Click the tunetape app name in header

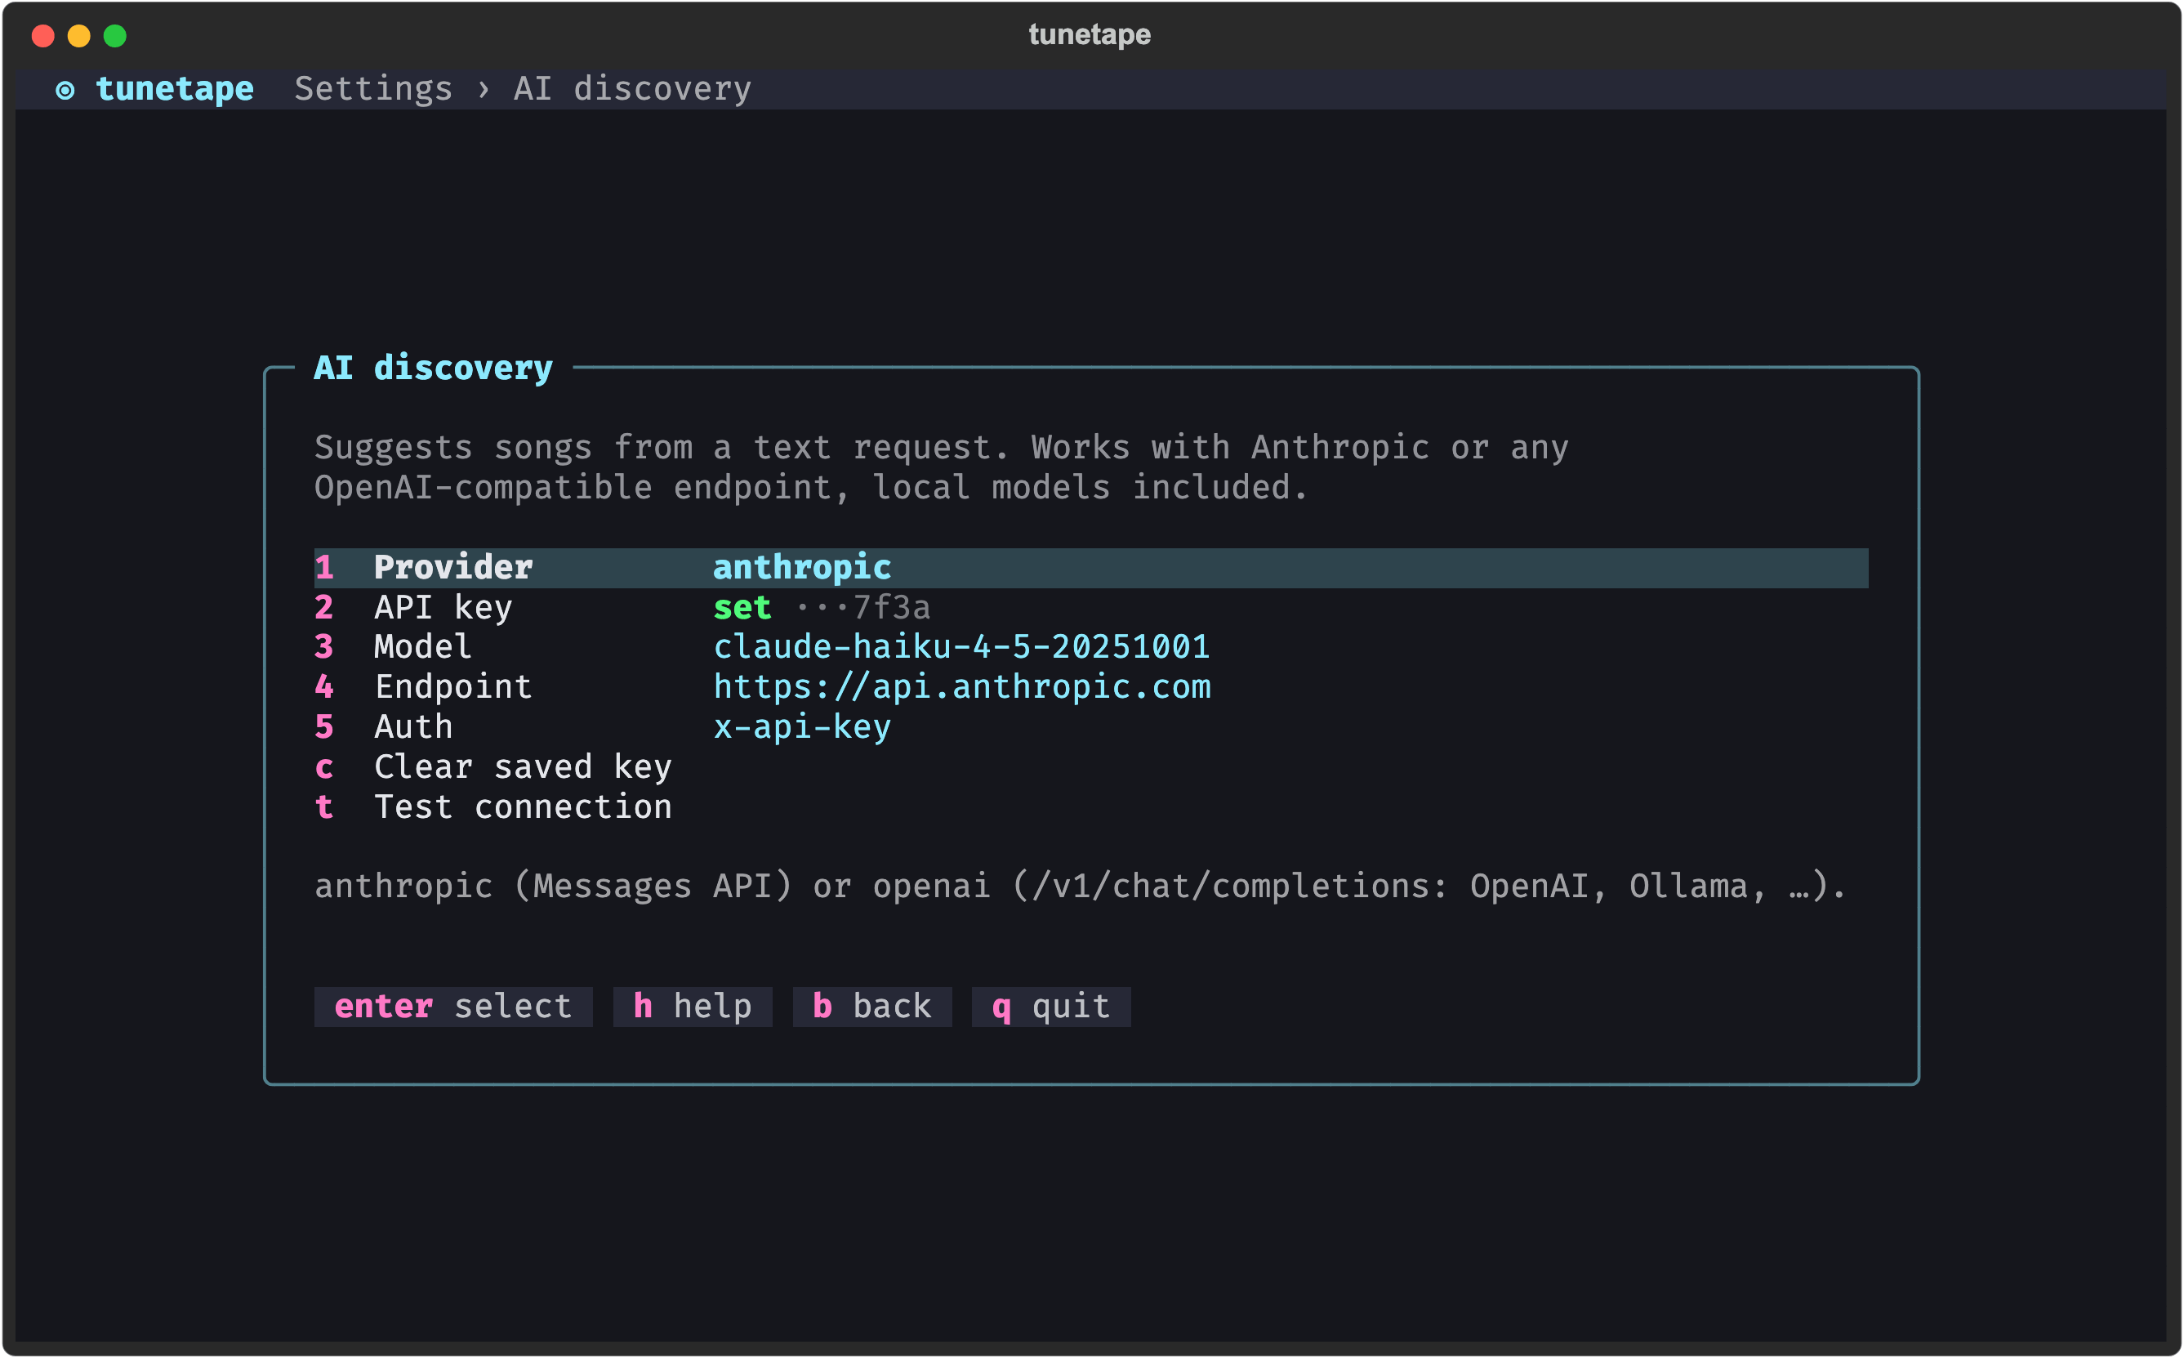click(174, 89)
